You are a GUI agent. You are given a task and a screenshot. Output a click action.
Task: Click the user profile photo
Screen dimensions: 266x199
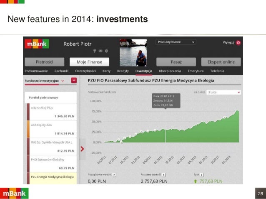133,53
